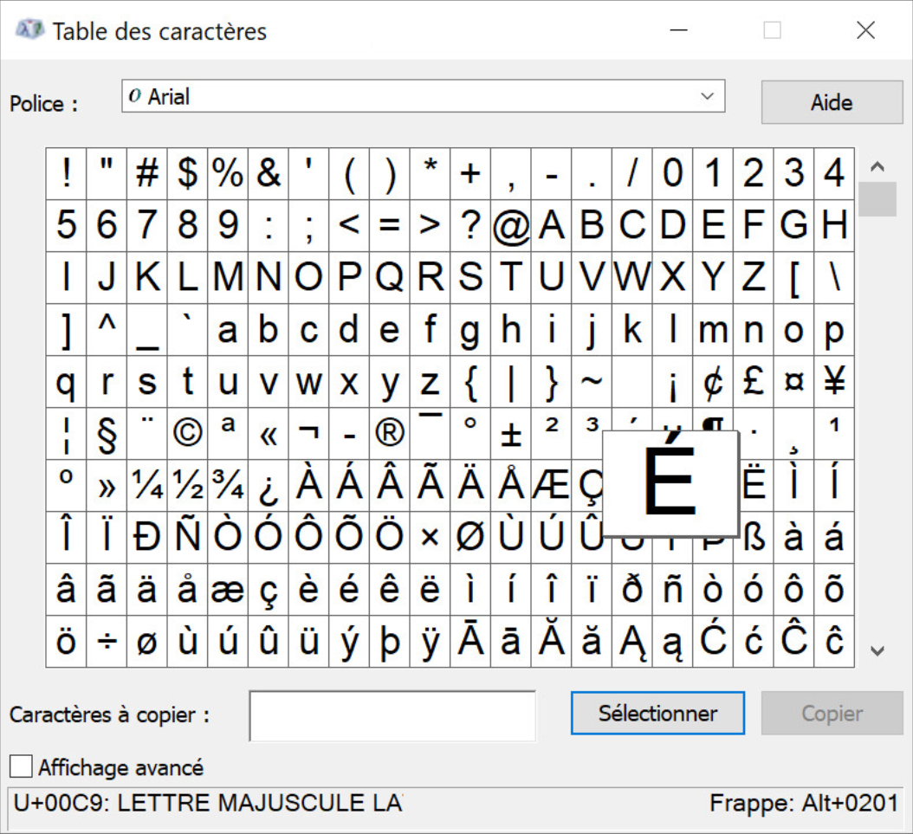Viewport: 913px width, 834px height.
Task: Click the scrollbar down arrow
Action: (877, 650)
